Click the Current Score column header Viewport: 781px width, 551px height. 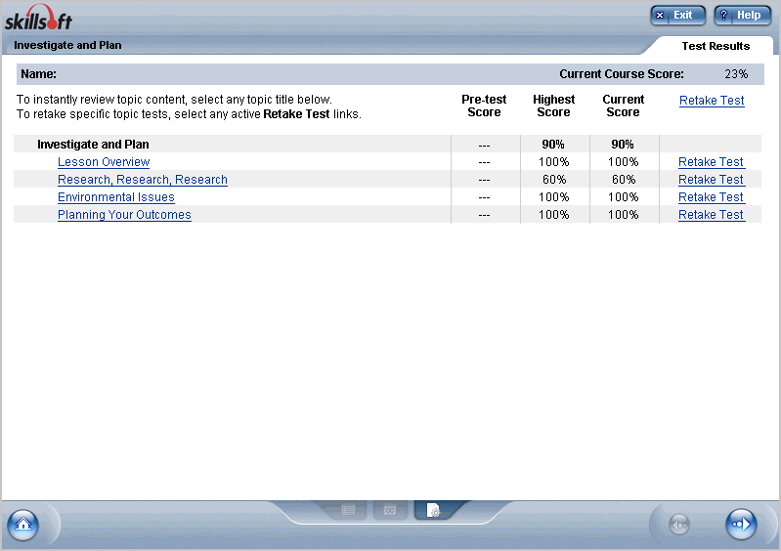point(624,106)
